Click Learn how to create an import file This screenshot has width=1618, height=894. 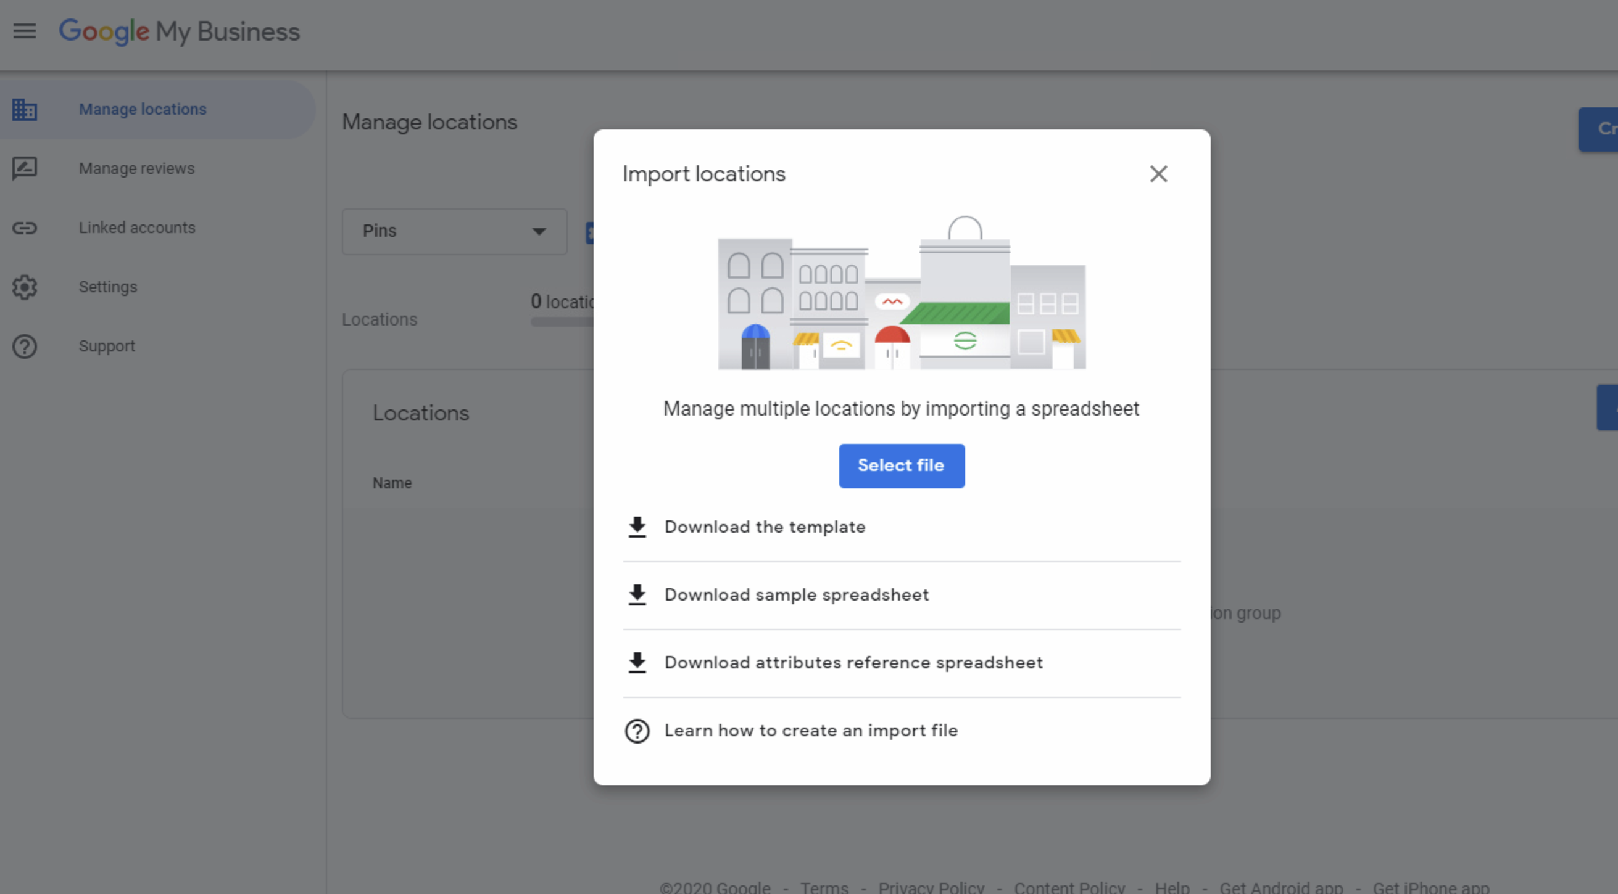tap(811, 731)
